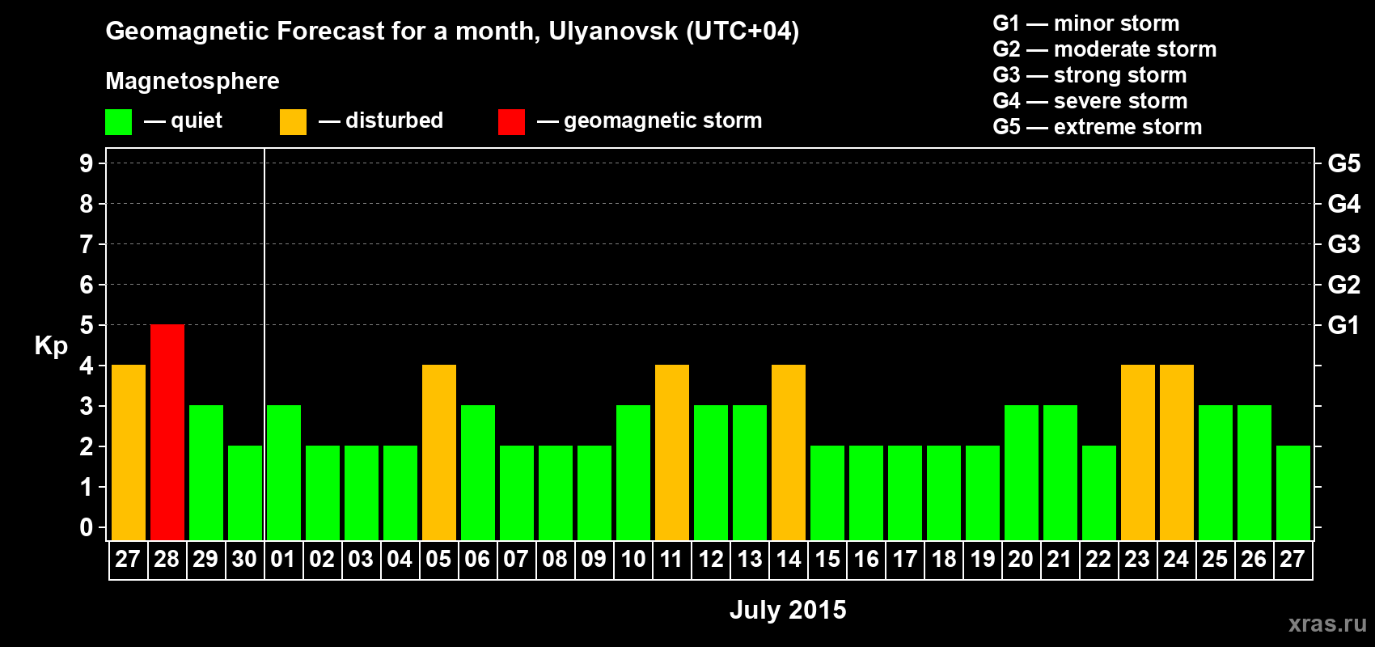
Task: Click date label 22 on the axis
Action: pos(1098,560)
